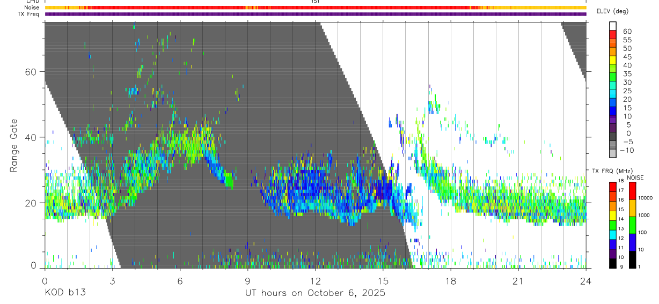Click the '55' tick label on ELEV colorbar
This screenshot has width=659, height=304.
[627, 40]
